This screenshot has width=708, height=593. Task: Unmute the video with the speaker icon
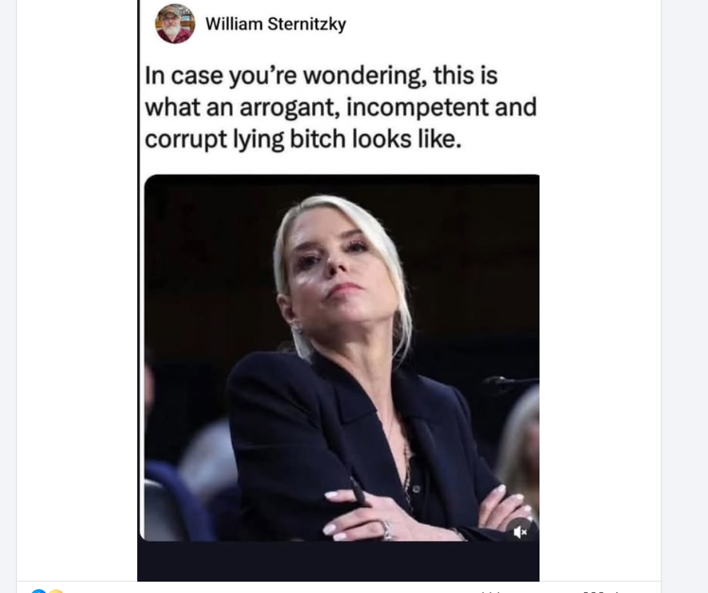point(521,532)
